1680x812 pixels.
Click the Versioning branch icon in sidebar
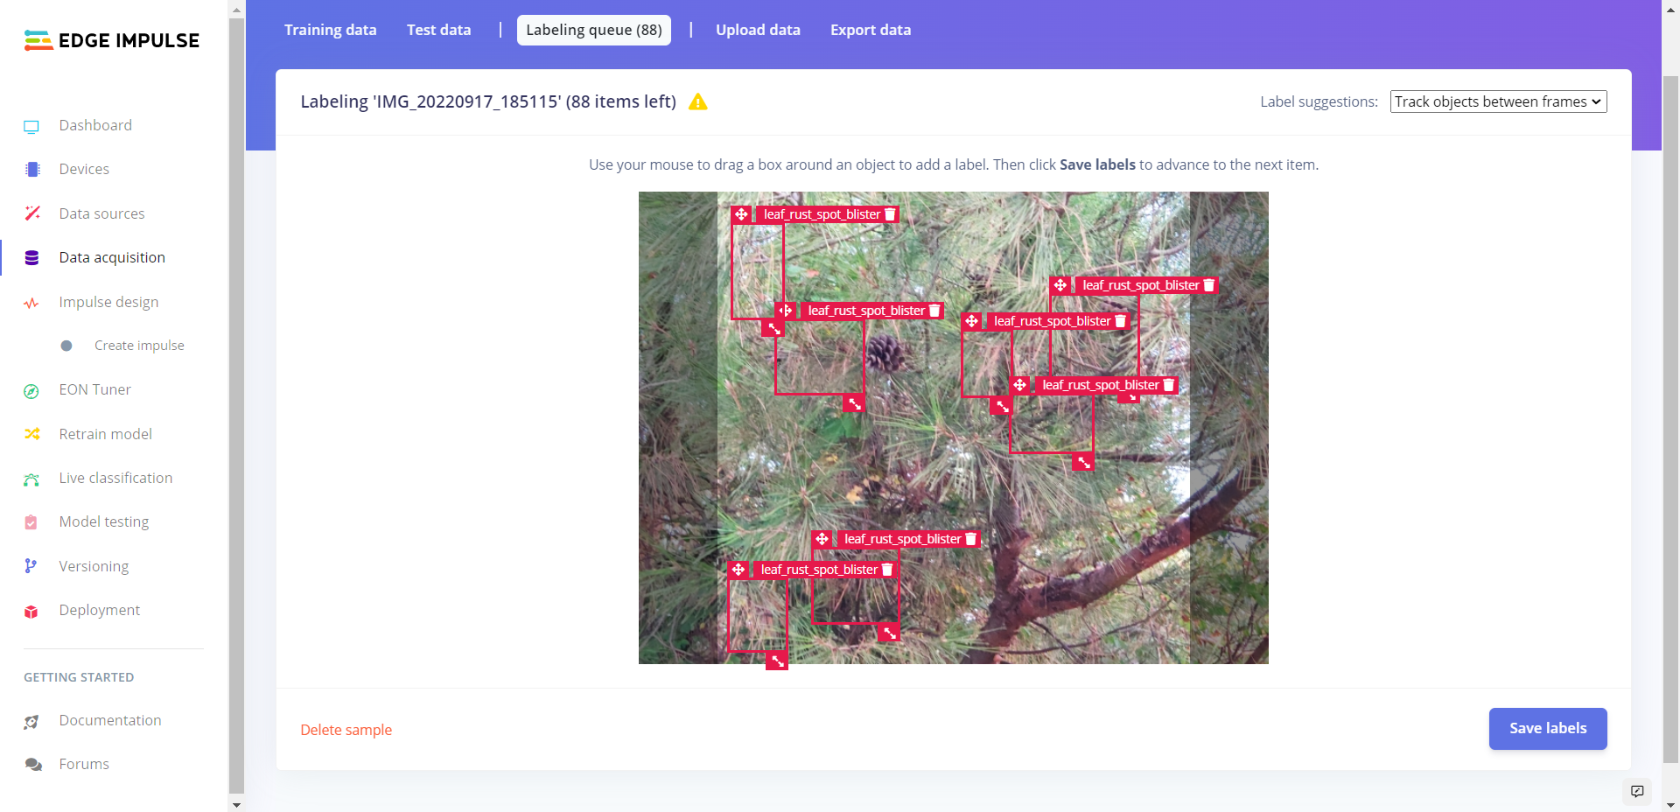click(x=31, y=566)
